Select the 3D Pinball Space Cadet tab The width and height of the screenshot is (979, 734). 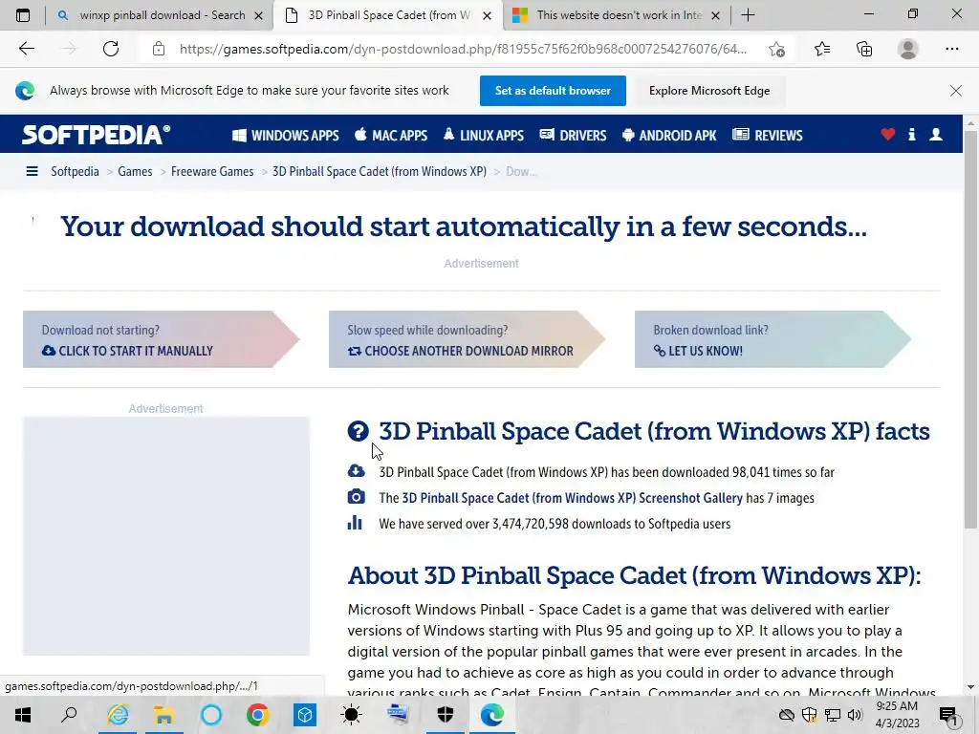point(387,15)
